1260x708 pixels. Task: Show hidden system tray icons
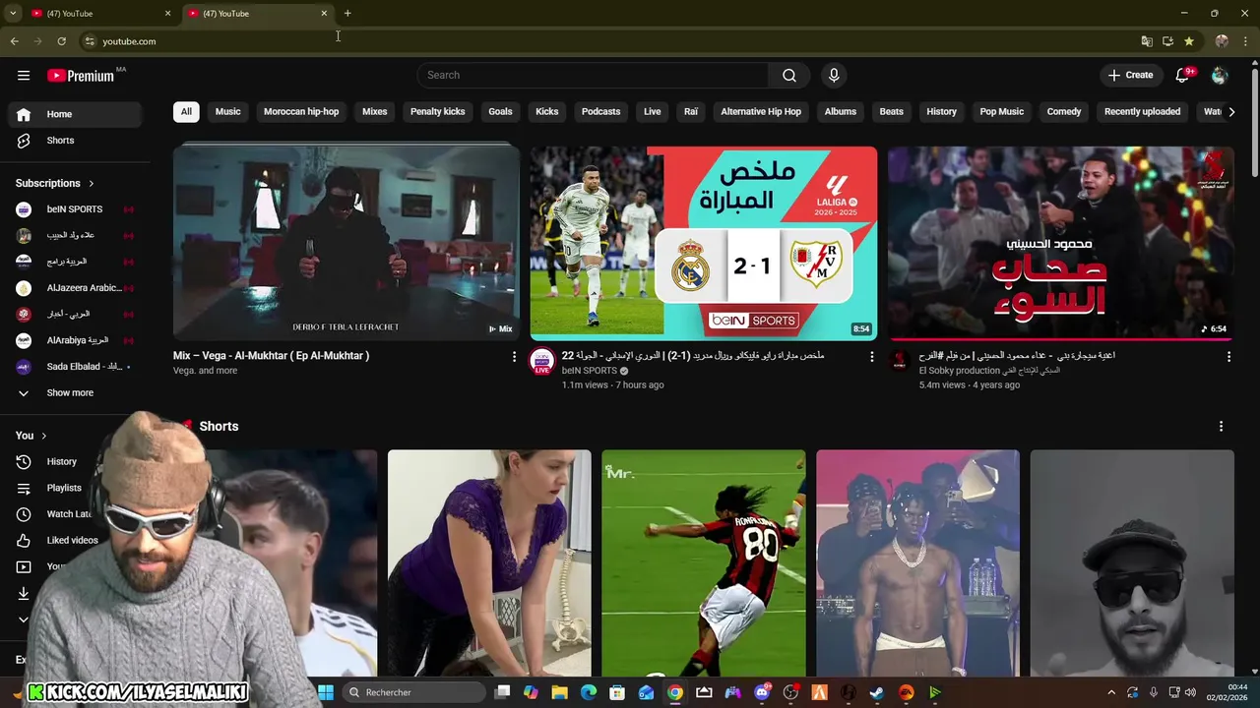pos(1111,692)
